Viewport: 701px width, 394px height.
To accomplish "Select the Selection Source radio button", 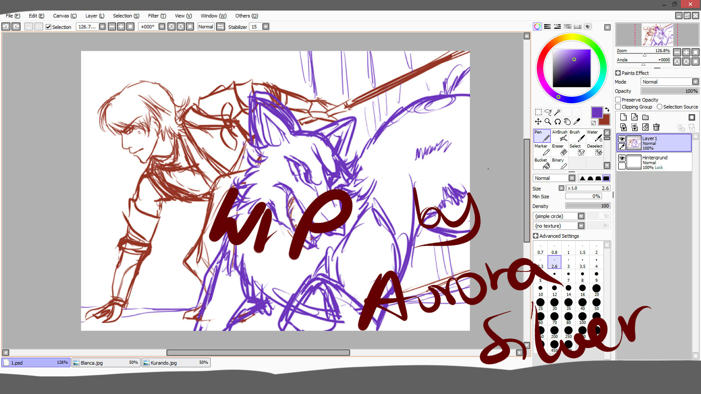I will (659, 107).
